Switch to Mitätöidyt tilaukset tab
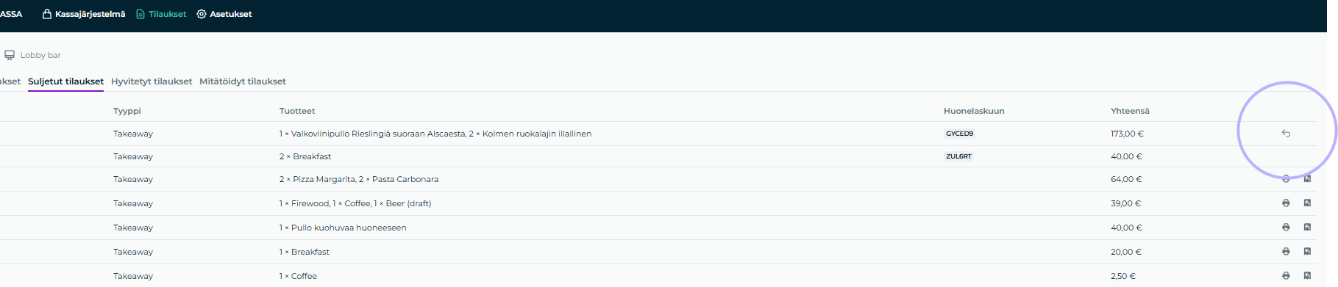The width and height of the screenshot is (1338, 287). click(243, 81)
